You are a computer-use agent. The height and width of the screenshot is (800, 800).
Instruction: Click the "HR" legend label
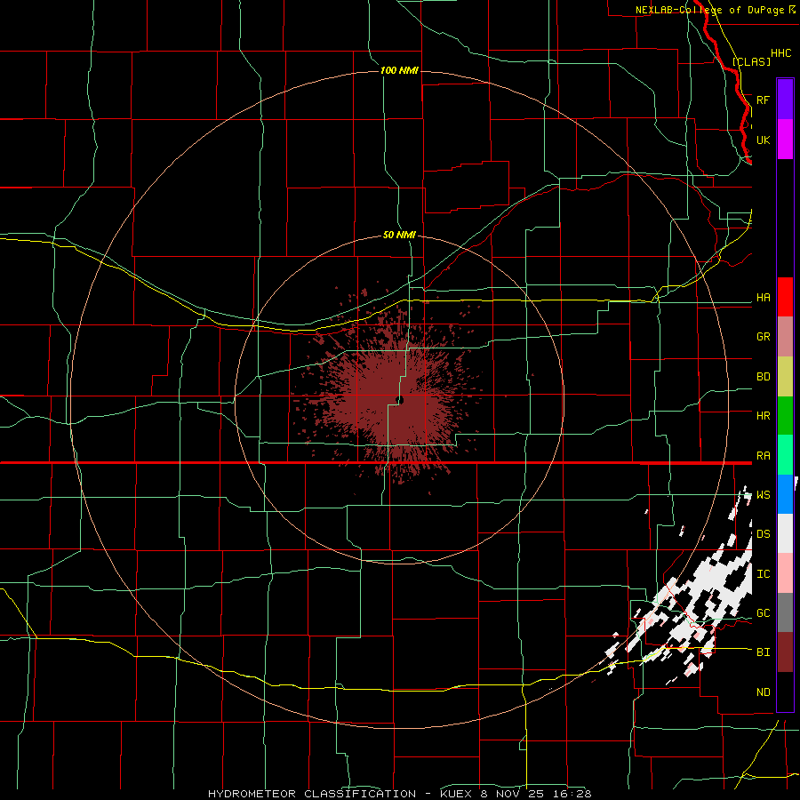[x=763, y=416]
